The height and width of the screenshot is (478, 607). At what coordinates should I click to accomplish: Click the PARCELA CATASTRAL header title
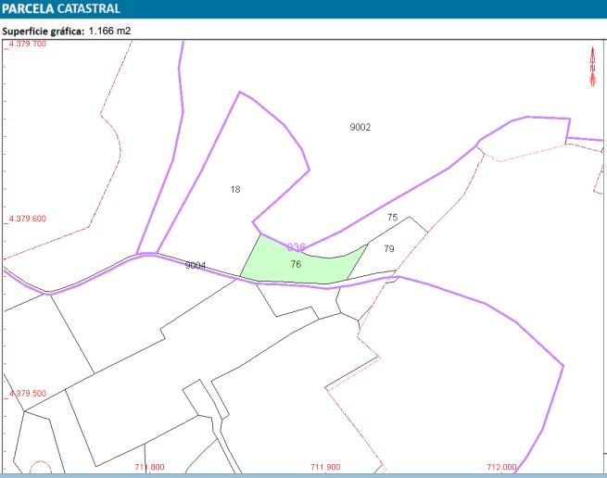point(60,9)
